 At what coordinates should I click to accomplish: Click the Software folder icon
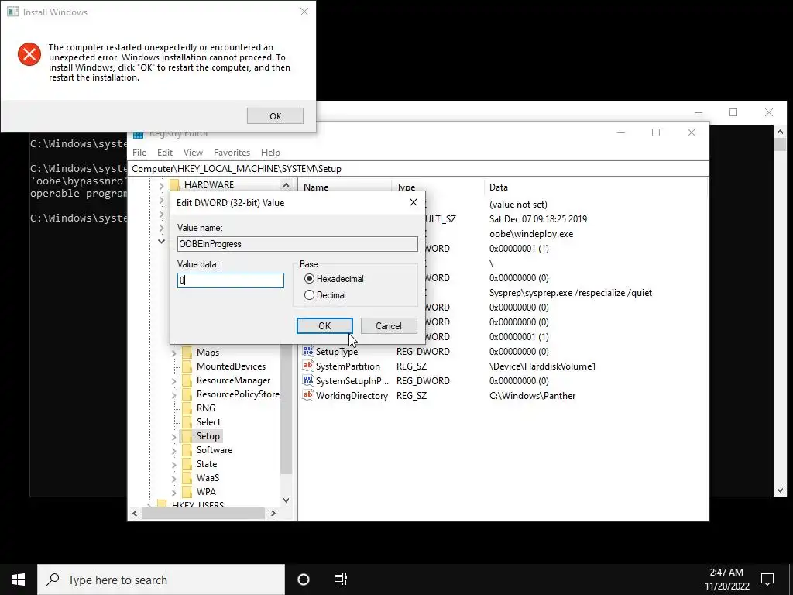pos(187,450)
